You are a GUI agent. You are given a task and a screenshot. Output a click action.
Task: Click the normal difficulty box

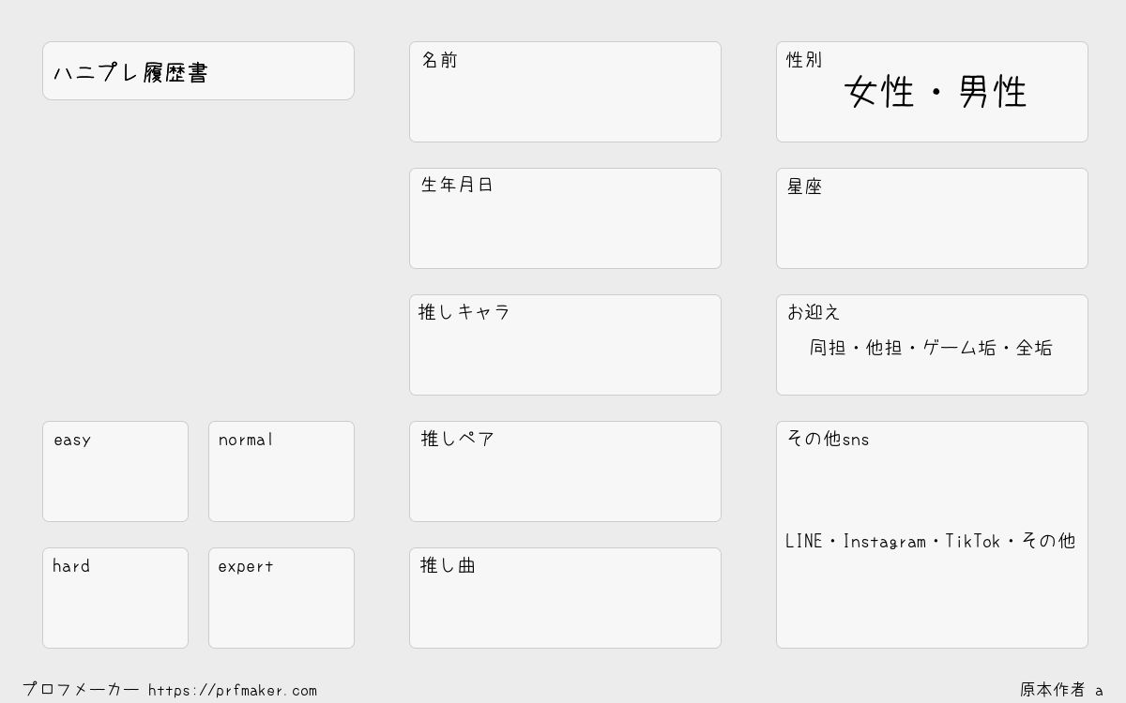281,471
